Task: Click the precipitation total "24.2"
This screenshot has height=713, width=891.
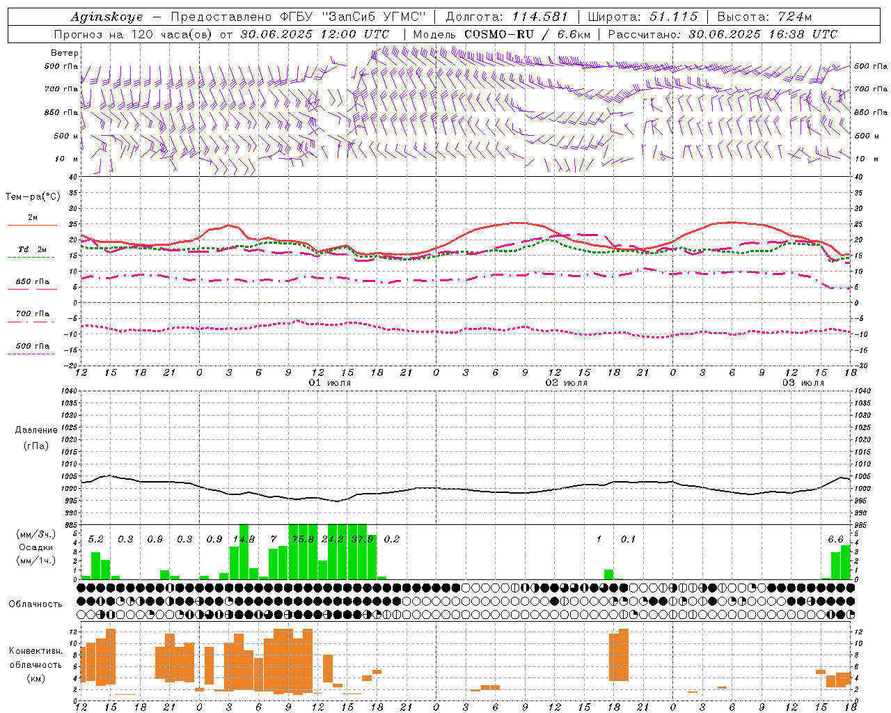Action: click(332, 539)
